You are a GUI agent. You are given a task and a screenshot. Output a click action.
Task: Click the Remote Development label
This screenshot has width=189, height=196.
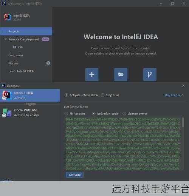coord(24,39)
